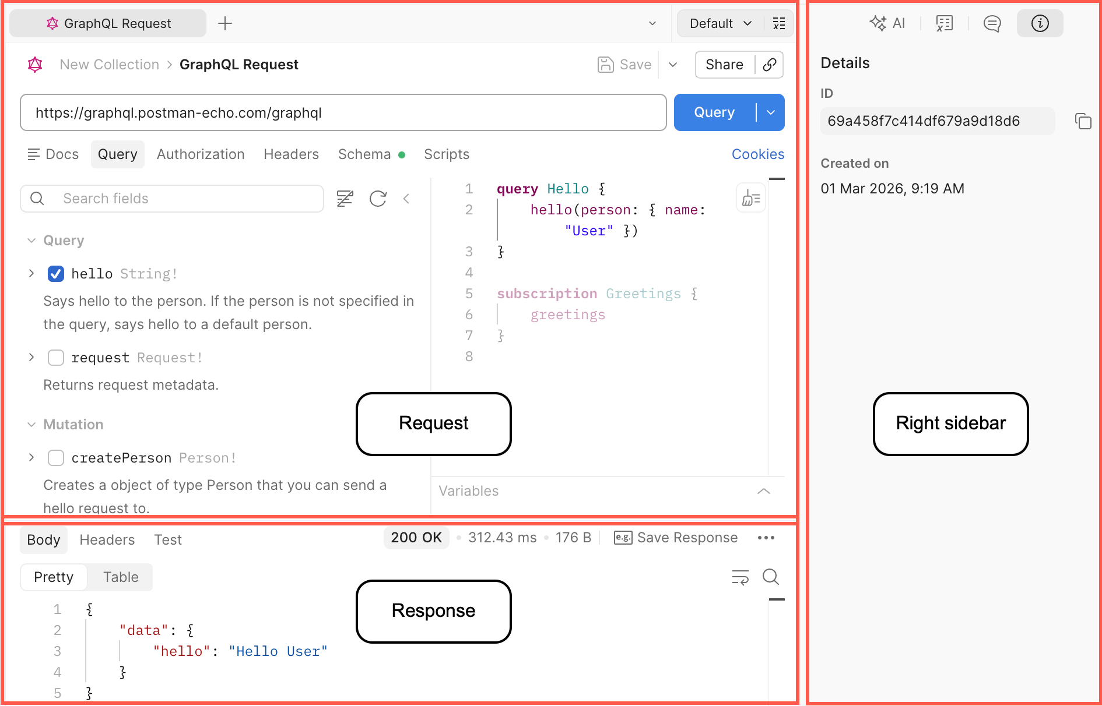
Task: Copy the request ID to clipboard
Action: click(1083, 121)
